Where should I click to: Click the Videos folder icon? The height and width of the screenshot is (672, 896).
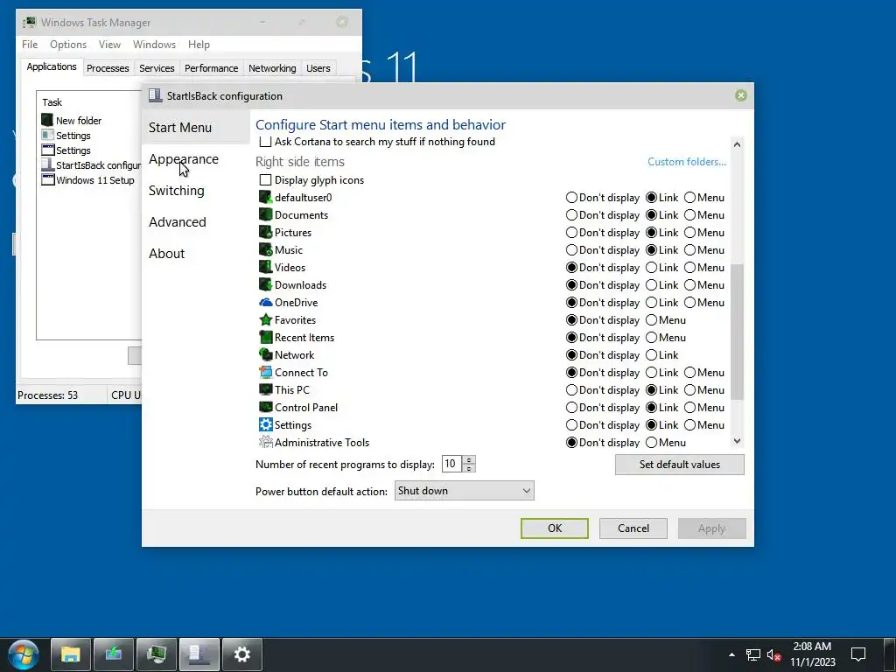tap(265, 268)
